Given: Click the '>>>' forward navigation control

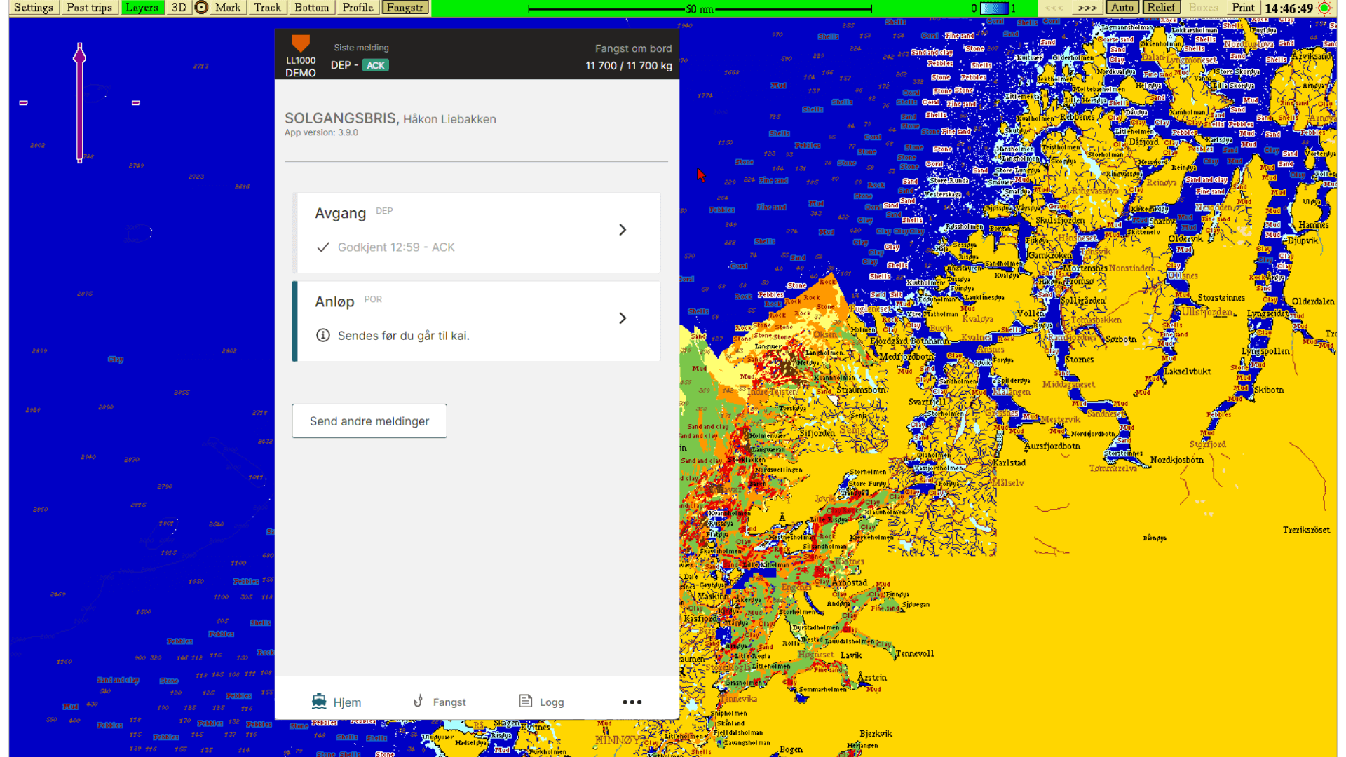Looking at the screenshot, I should click(1087, 8).
